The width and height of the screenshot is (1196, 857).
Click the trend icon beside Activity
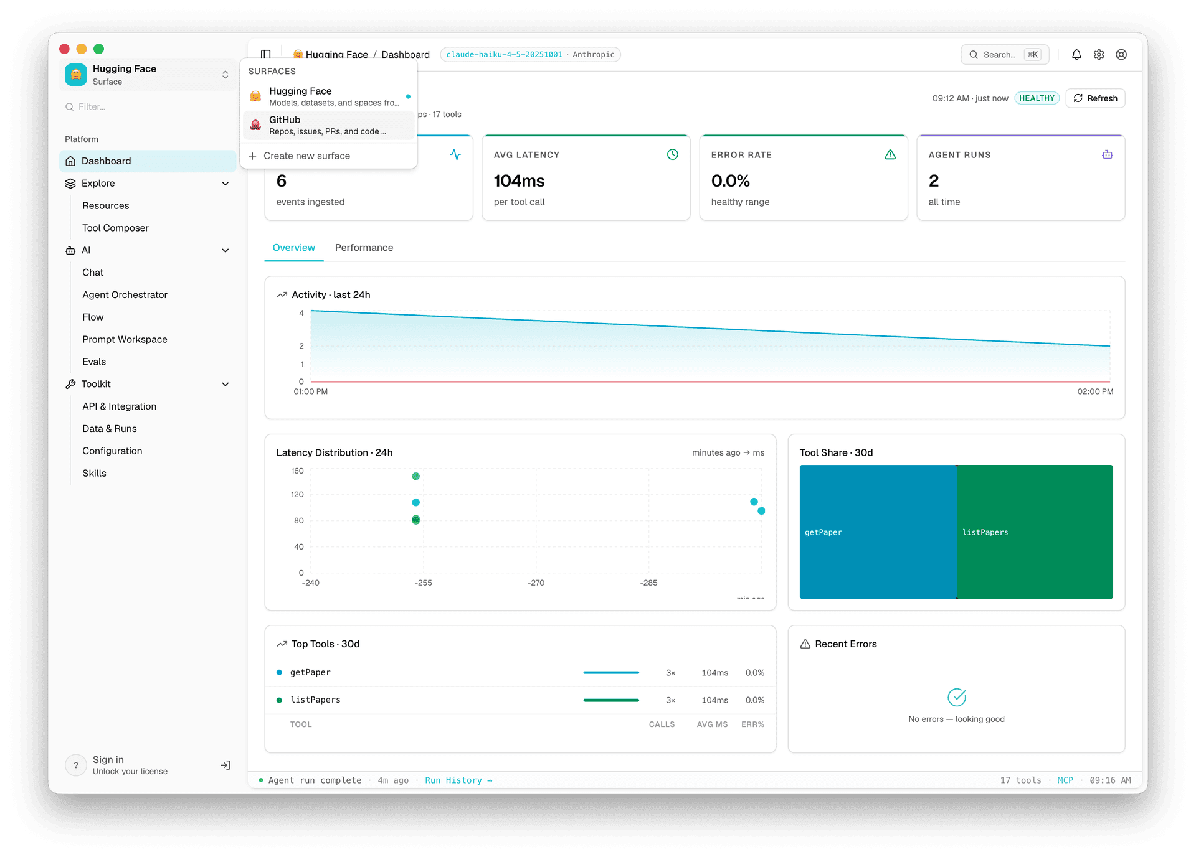(x=282, y=295)
